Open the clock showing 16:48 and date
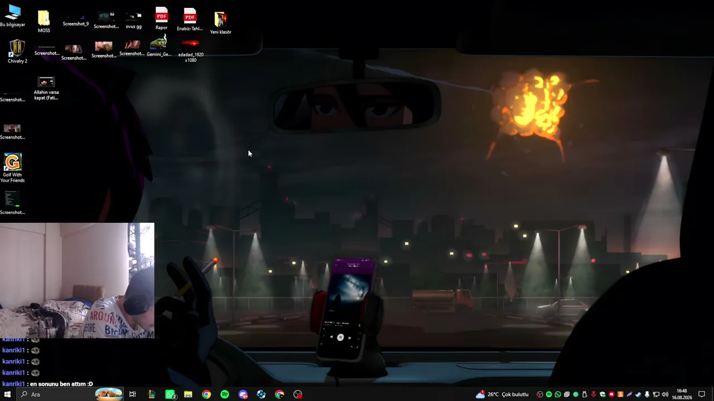 682,394
